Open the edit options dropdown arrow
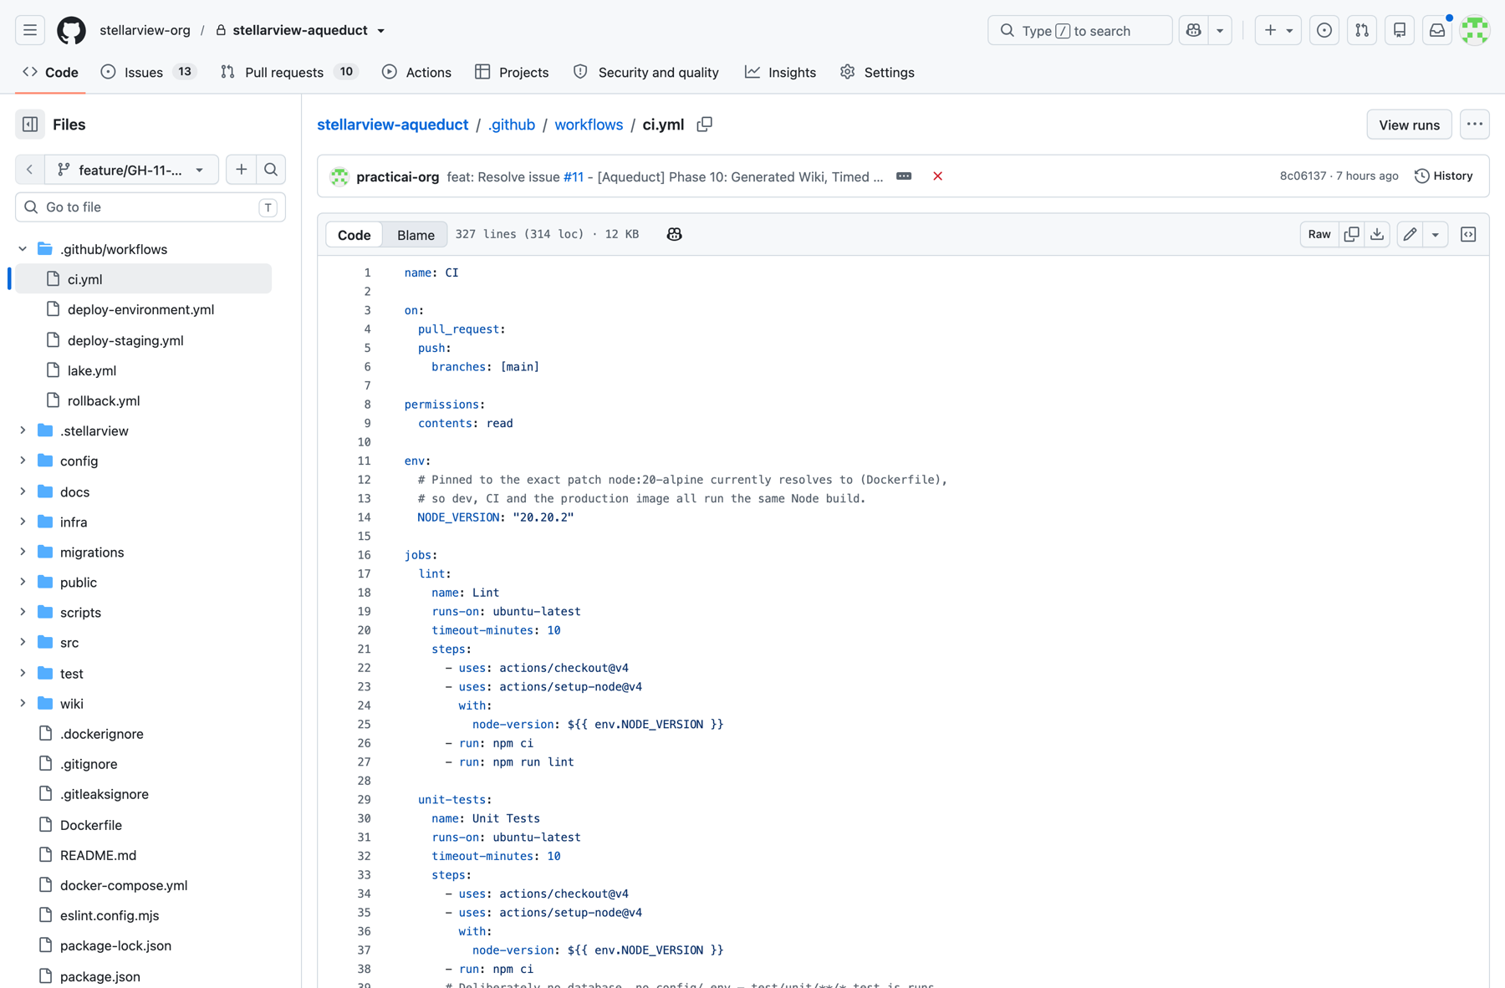Screen dimensions: 1505x988 coord(1436,234)
